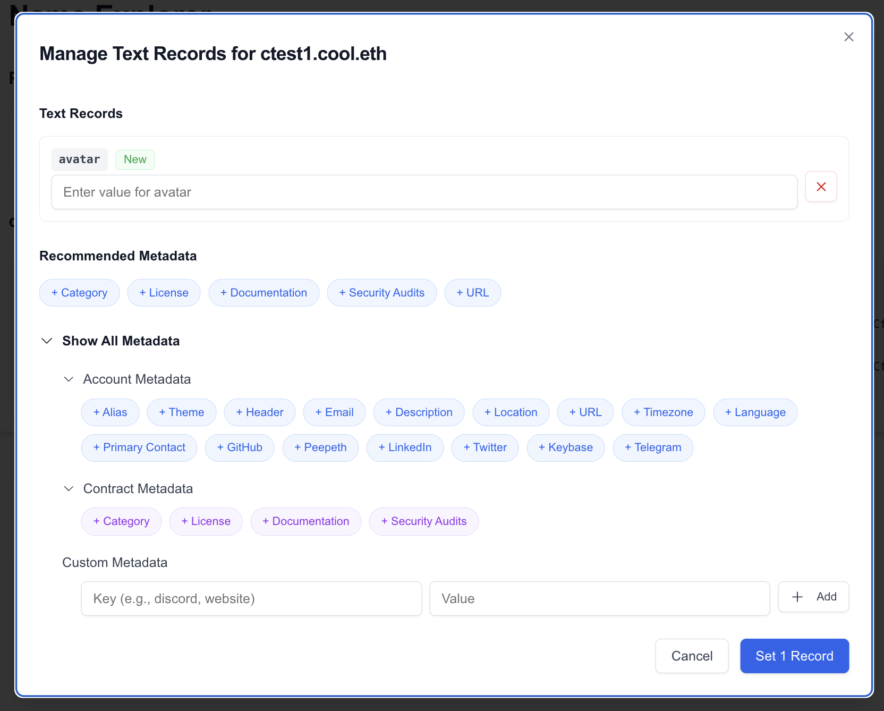Add Telegram metadata field

tap(653, 447)
